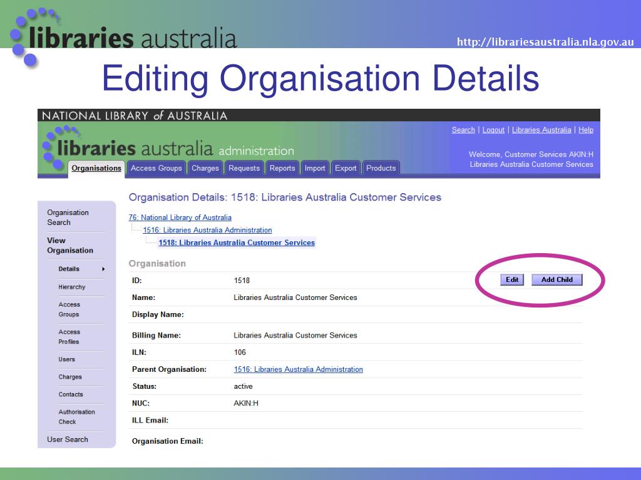Open the Import tab
The width and height of the screenshot is (641, 480).
(315, 168)
